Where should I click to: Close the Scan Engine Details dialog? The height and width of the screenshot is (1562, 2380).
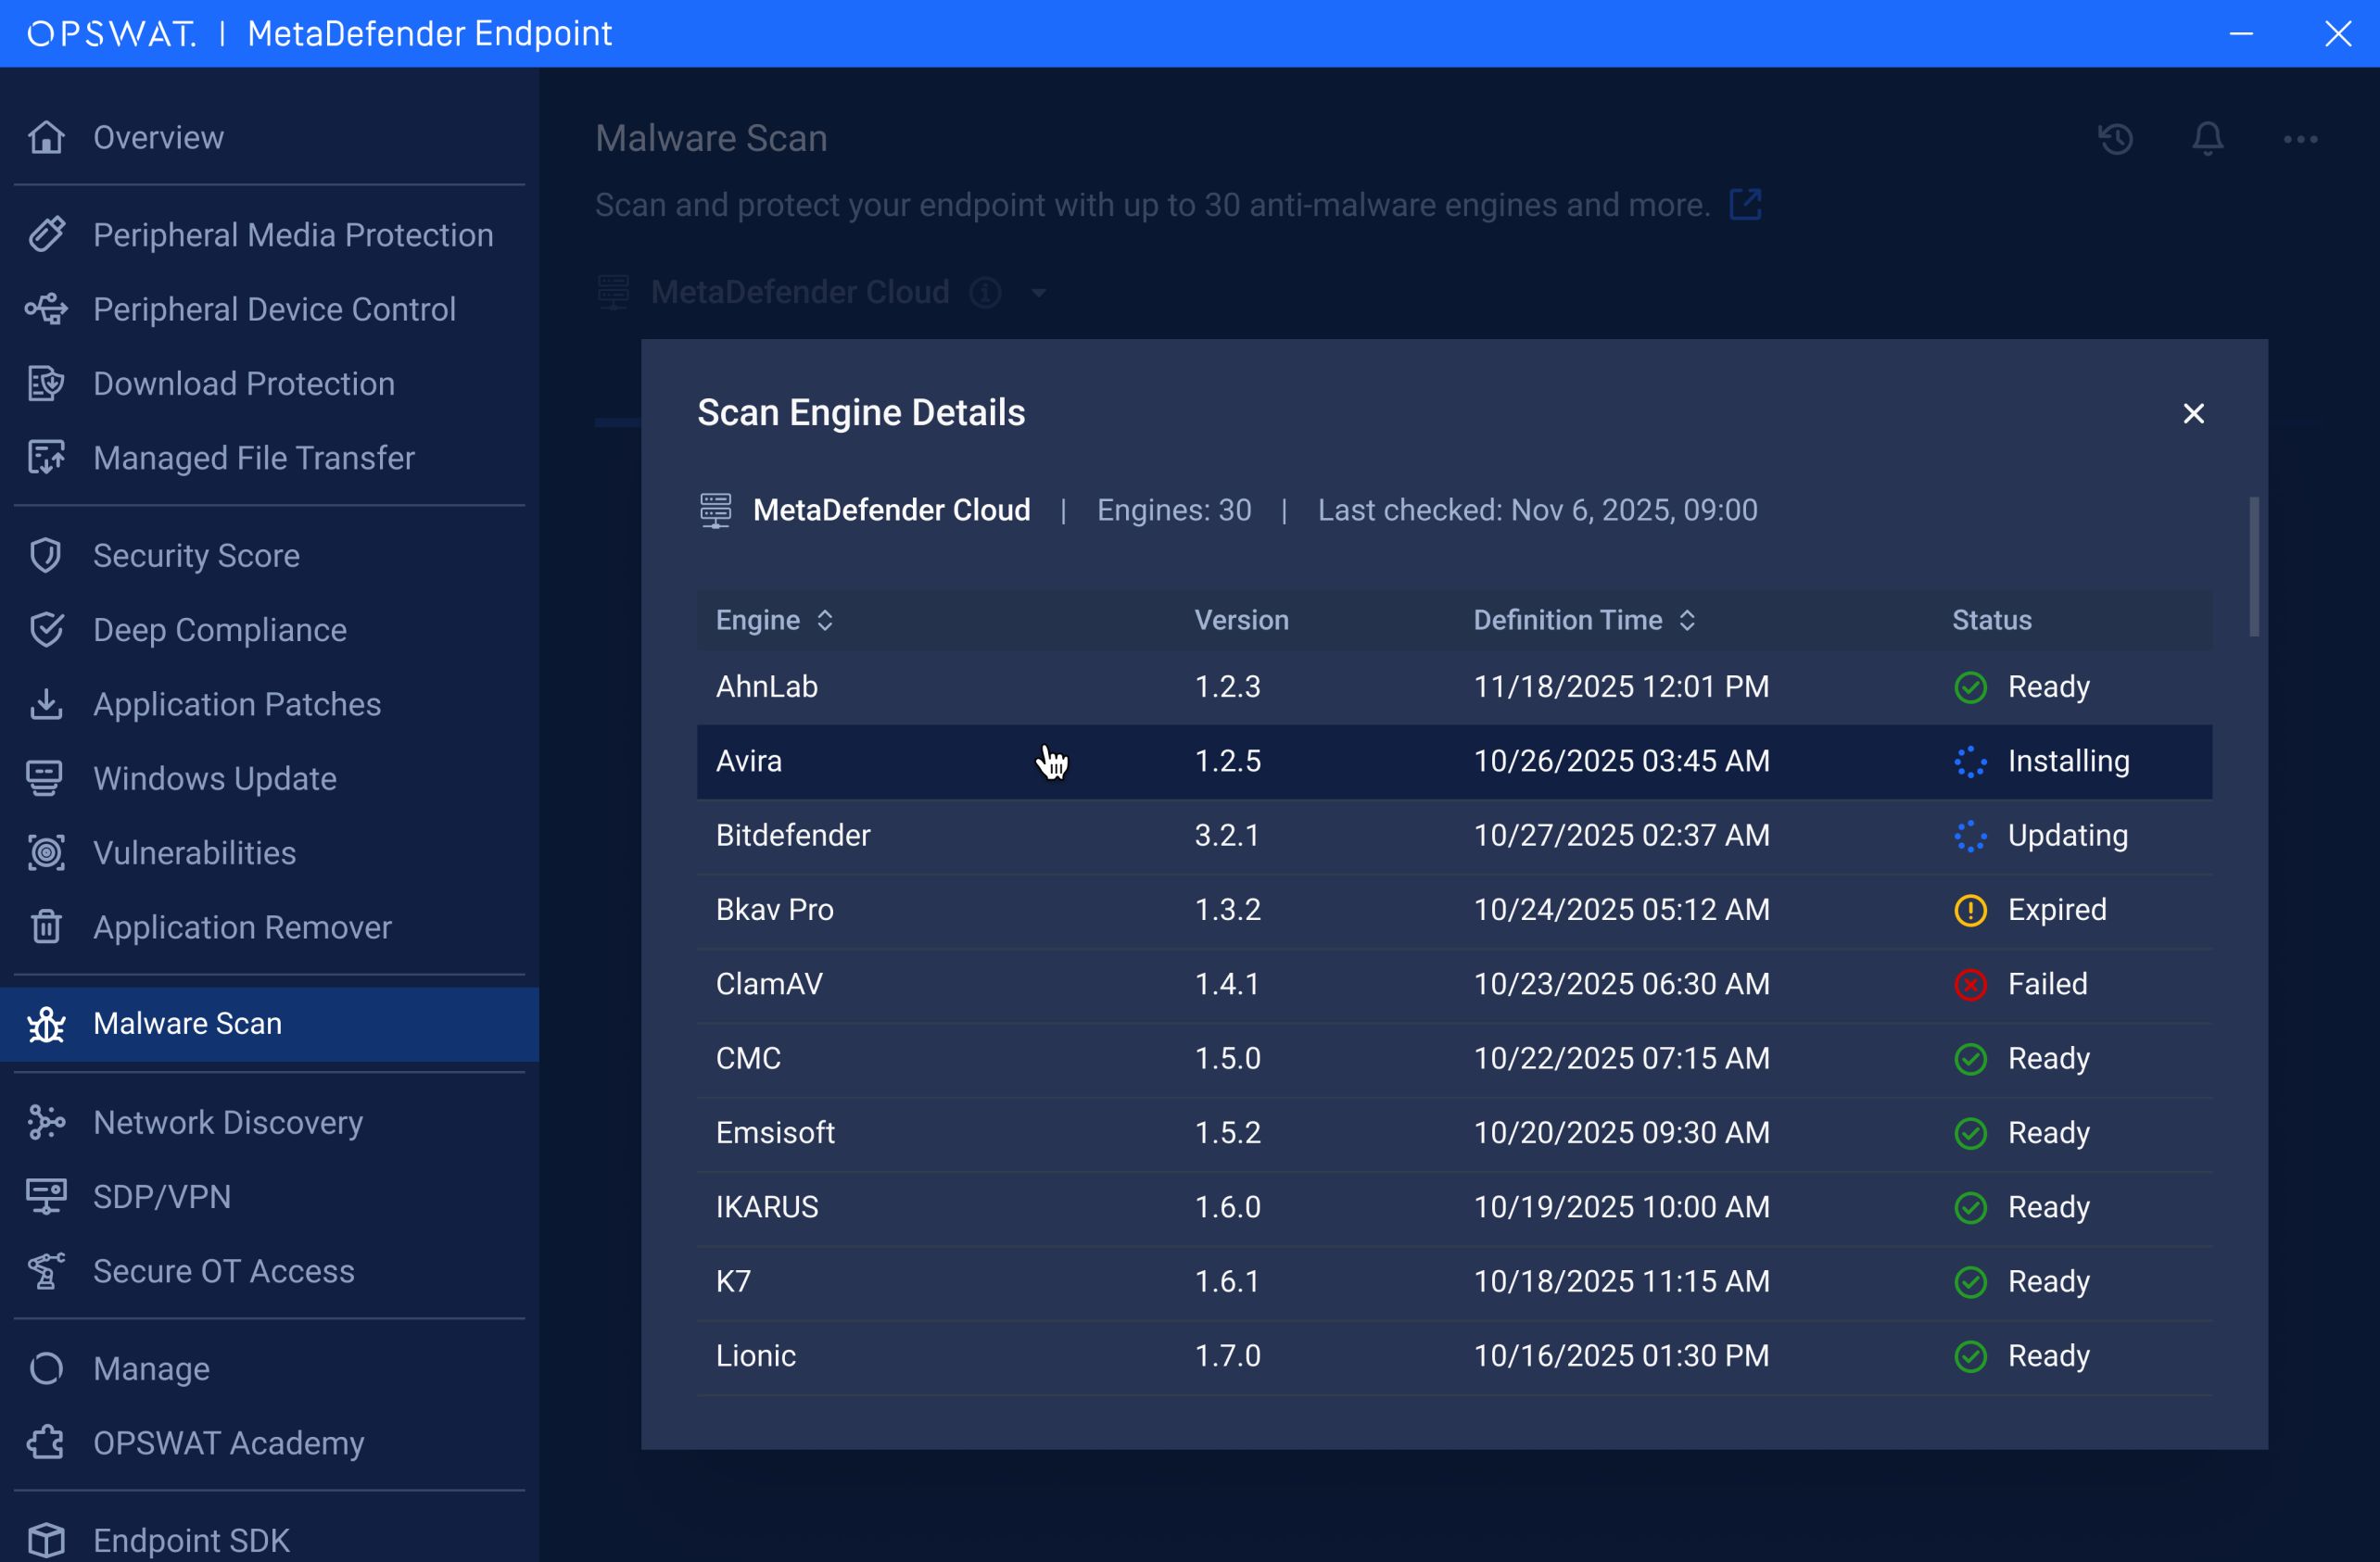2192,414
